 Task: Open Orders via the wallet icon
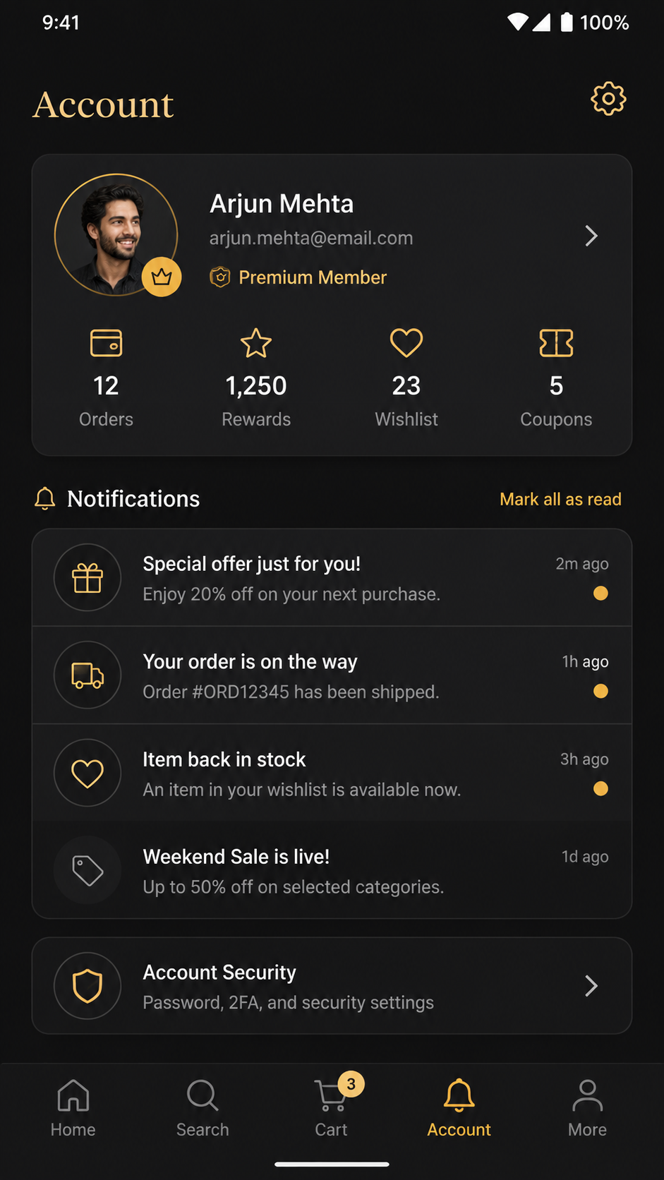pos(106,343)
